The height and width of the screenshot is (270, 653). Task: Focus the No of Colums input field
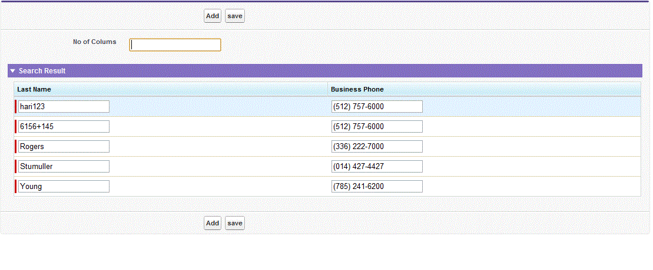tap(175, 45)
